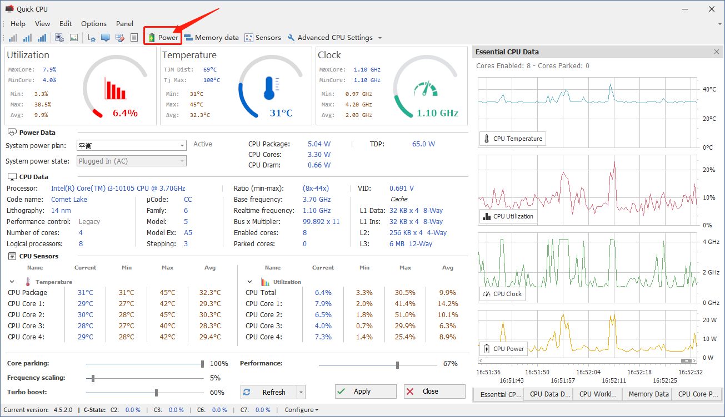This screenshot has width=725, height=417.
Task: Click the blue speech bubble toolbar icon
Action: 105,38
